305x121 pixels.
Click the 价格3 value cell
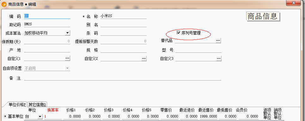(x=111, y=117)
